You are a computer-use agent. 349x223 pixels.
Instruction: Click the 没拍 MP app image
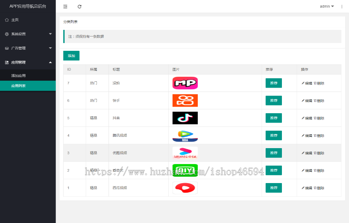(185, 83)
